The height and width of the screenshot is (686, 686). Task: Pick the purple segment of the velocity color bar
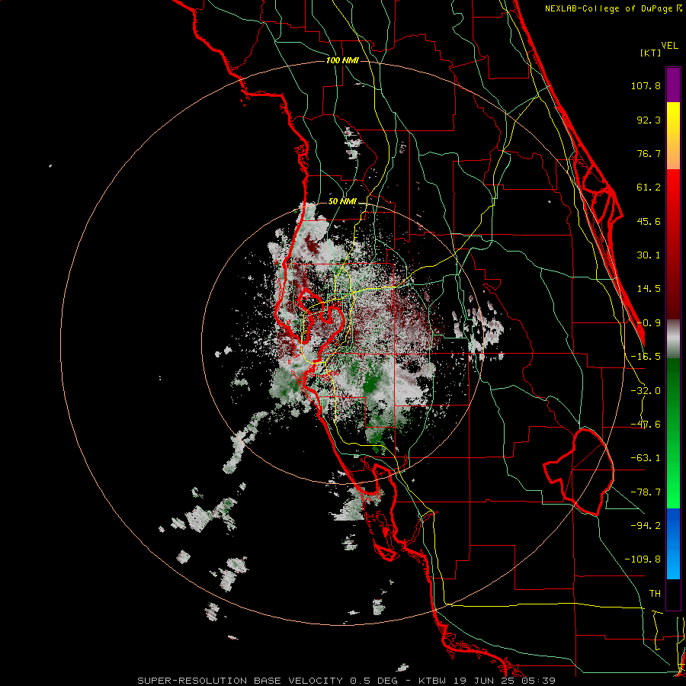point(673,85)
